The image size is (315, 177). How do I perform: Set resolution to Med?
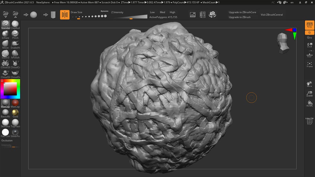coord(162,12)
